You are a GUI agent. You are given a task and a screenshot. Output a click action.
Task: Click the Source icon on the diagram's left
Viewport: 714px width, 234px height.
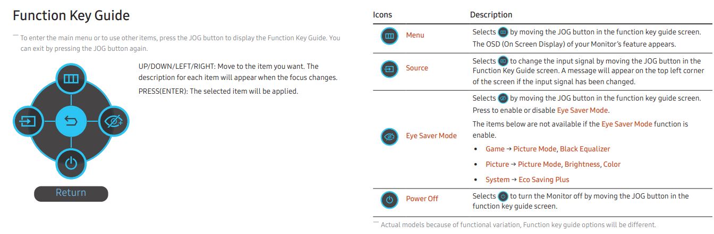28,122
